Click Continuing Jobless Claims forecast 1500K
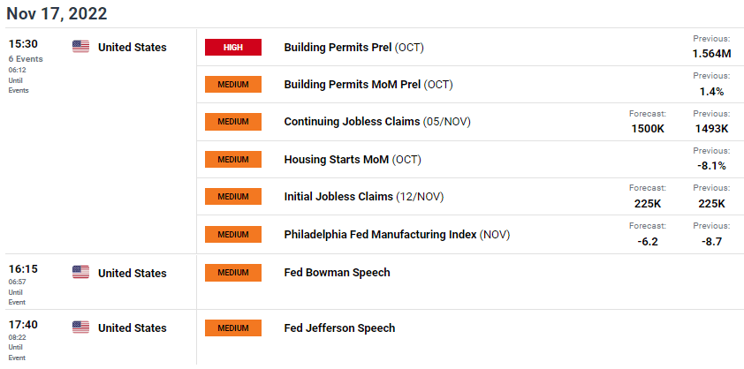 (648, 129)
